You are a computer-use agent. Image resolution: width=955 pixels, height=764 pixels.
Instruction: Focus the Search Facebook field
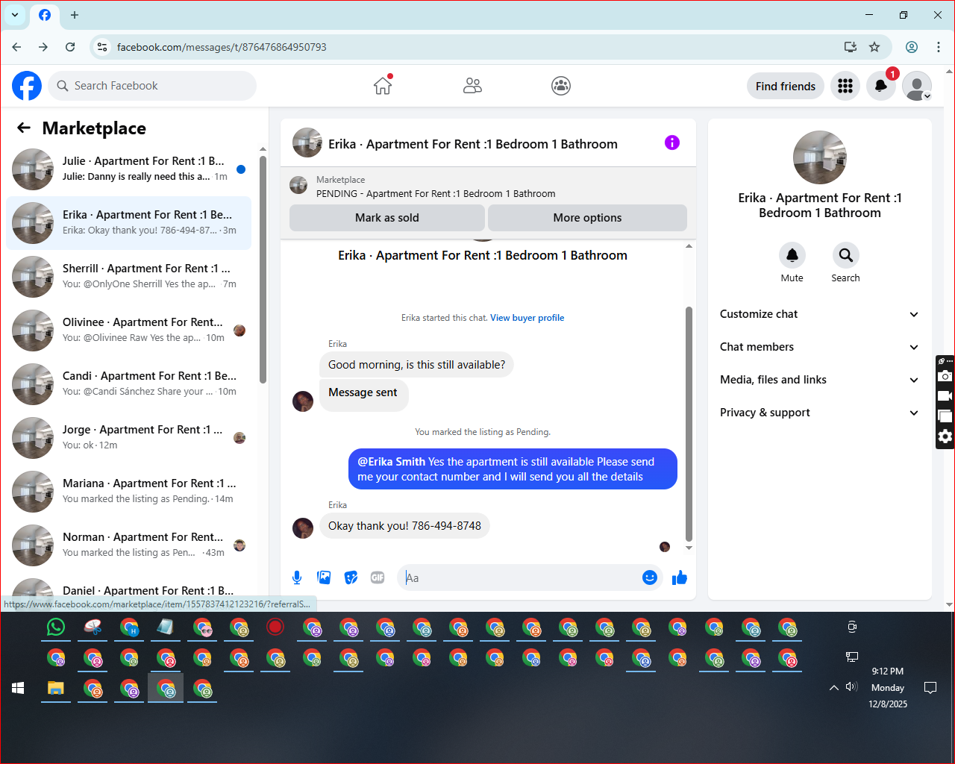coord(152,86)
